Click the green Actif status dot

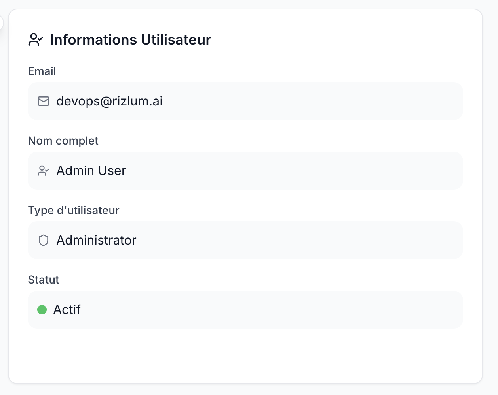coord(42,310)
